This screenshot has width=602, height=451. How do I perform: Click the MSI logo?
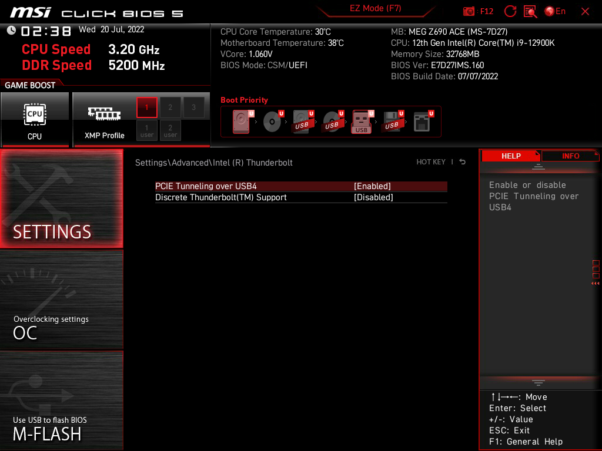31,13
